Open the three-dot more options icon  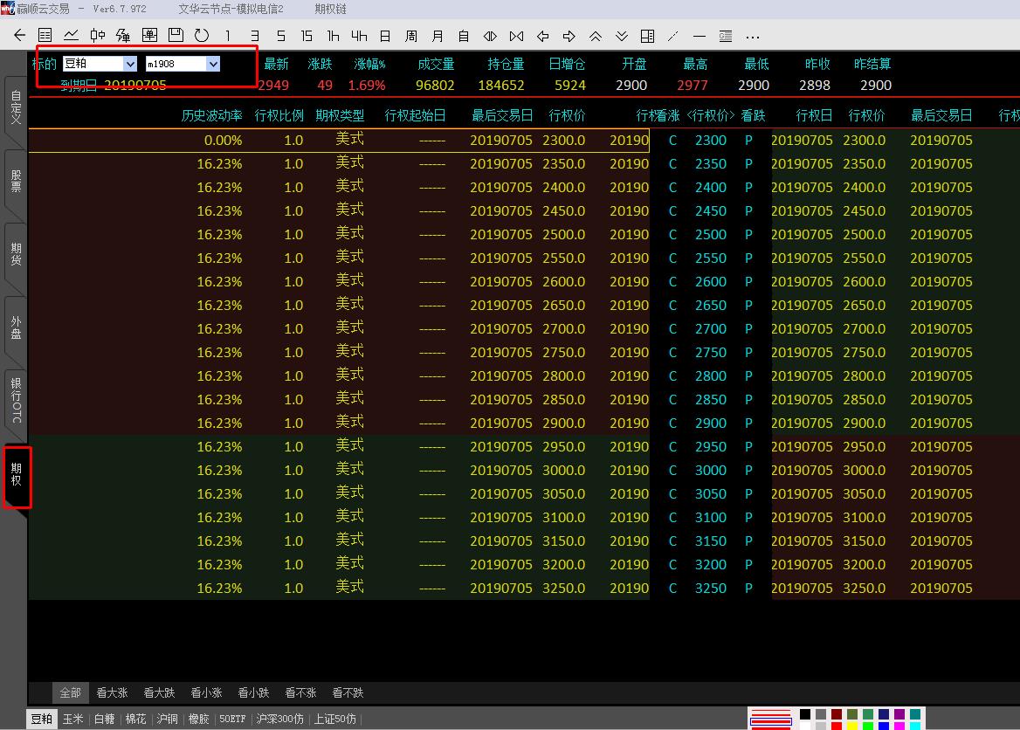[753, 36]
